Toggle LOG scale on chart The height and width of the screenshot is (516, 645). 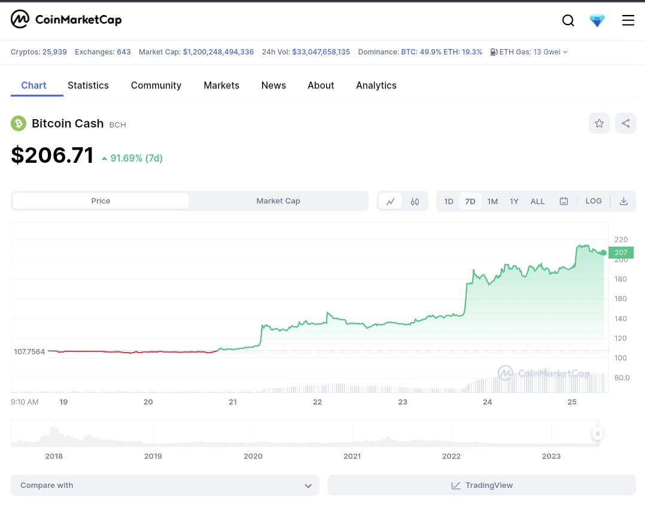tap(594, 201)
